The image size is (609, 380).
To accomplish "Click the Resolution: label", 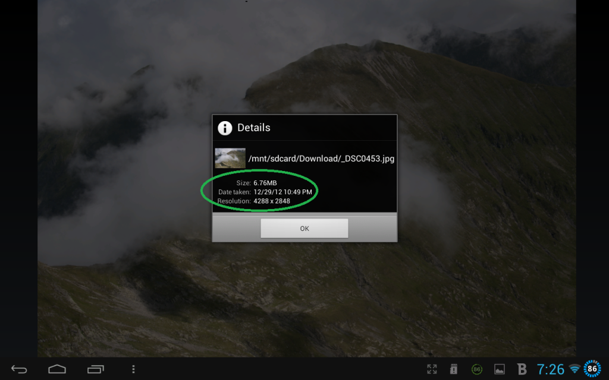I will coord(234,201).
